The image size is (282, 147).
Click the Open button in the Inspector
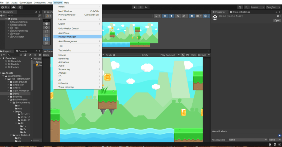[277, 20]
